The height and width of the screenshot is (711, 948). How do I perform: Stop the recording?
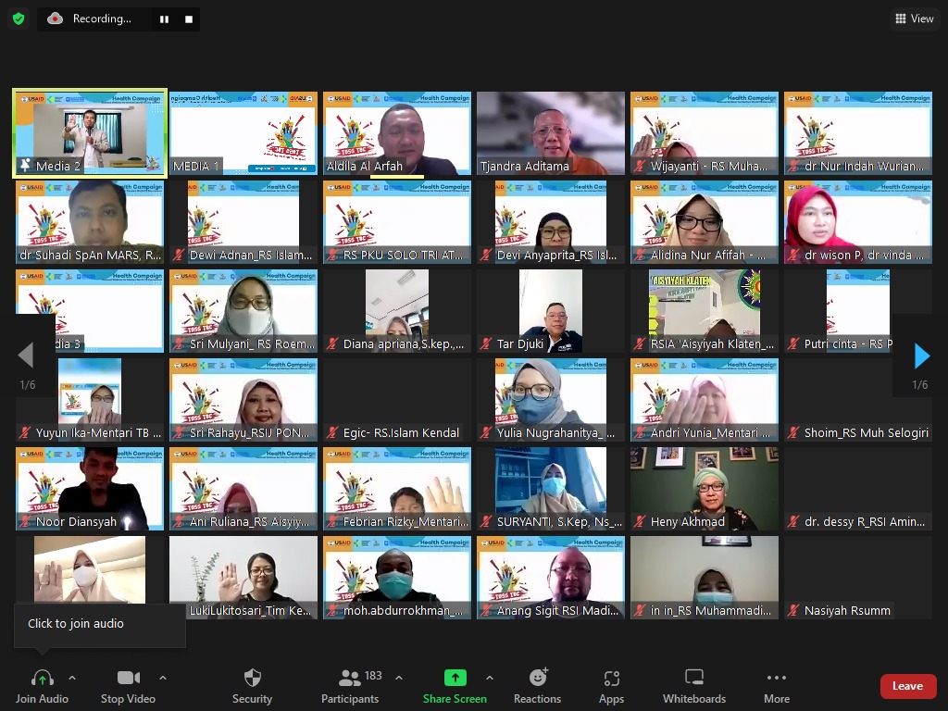point(189,19)
